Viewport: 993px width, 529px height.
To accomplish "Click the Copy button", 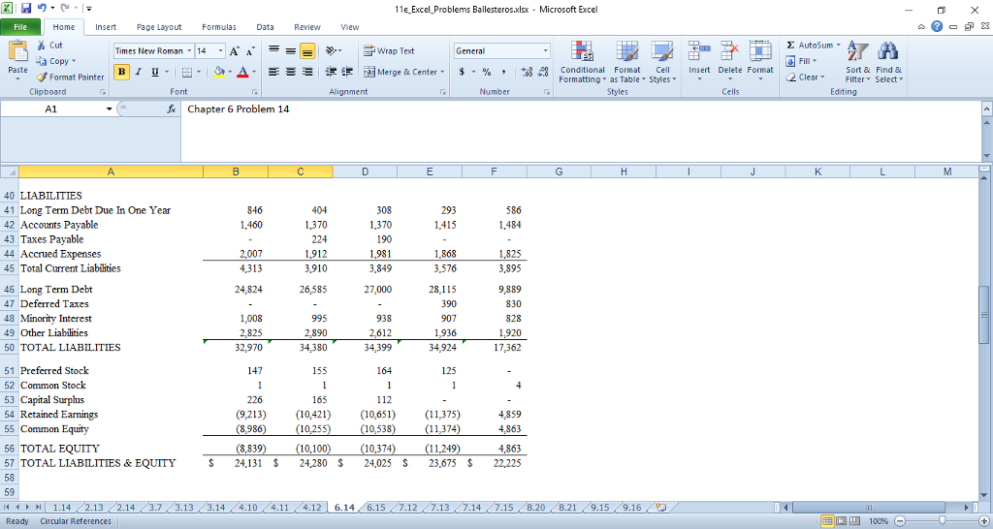I will click(55, 61).
